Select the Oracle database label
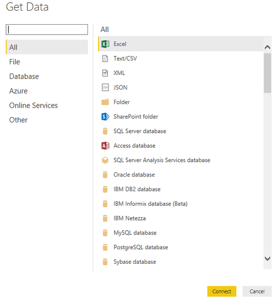Image resolution: width=275 pixels, height=302 pixels. coord(134,175)
